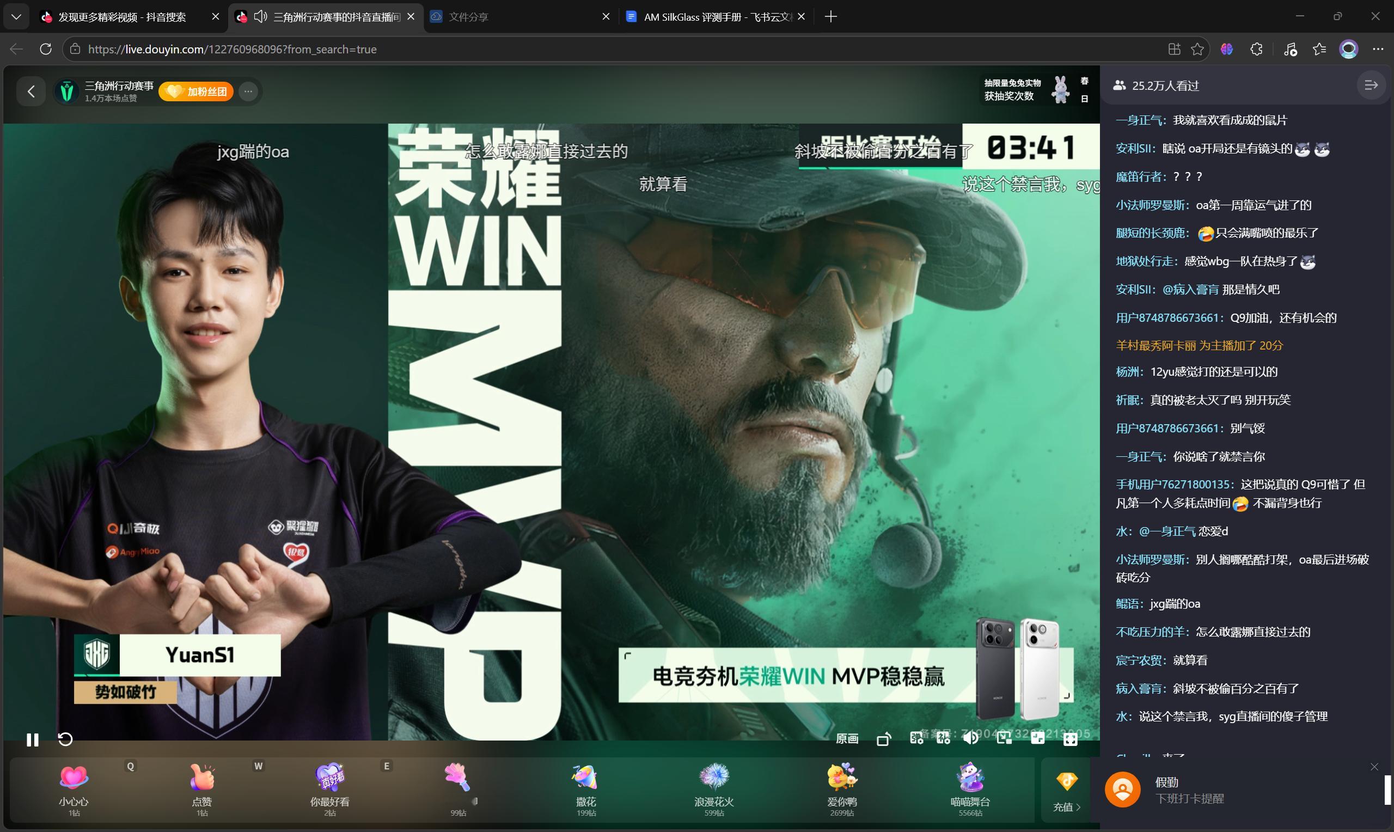
Task: Click the browser address bar URL
Action: pyautogui.click(x=232, y=50)
